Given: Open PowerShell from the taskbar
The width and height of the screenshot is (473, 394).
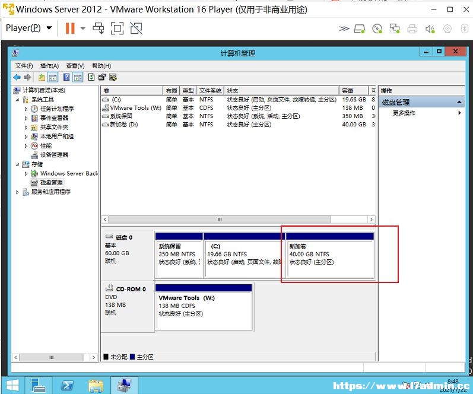Looking at the screenshot, I should click(x=67, y=385).
